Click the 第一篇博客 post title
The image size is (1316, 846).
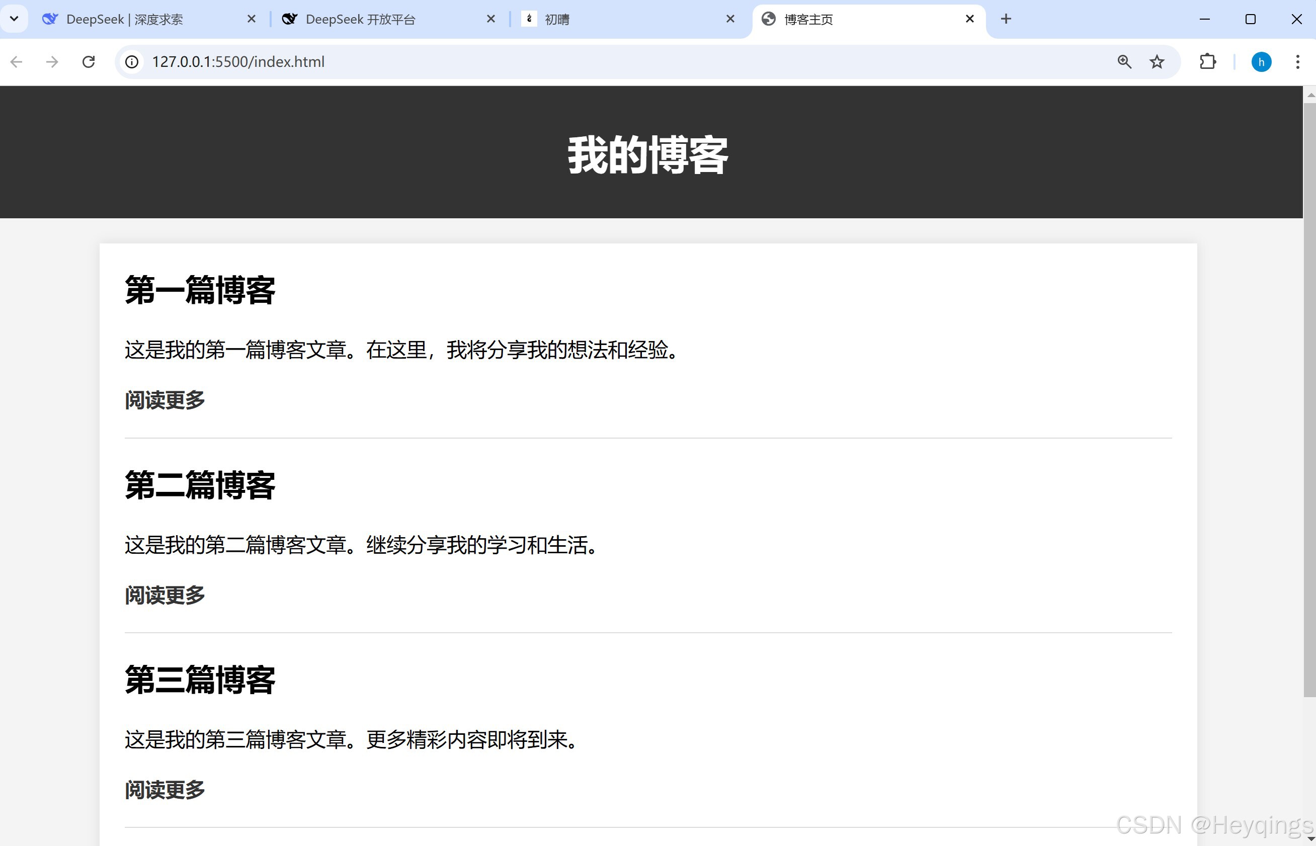(200, 290)
